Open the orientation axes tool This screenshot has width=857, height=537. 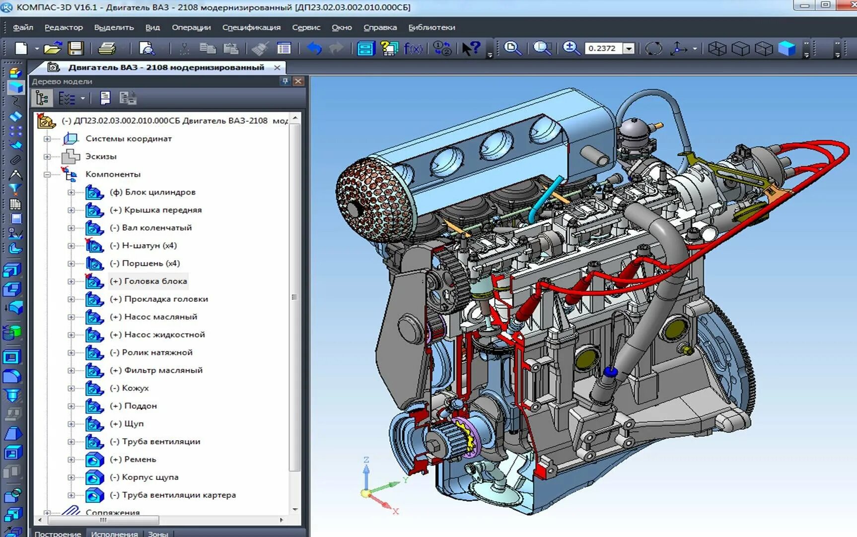click(x=678, y=48)
